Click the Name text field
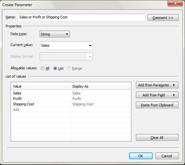The image size is (185, 165). 81,17
